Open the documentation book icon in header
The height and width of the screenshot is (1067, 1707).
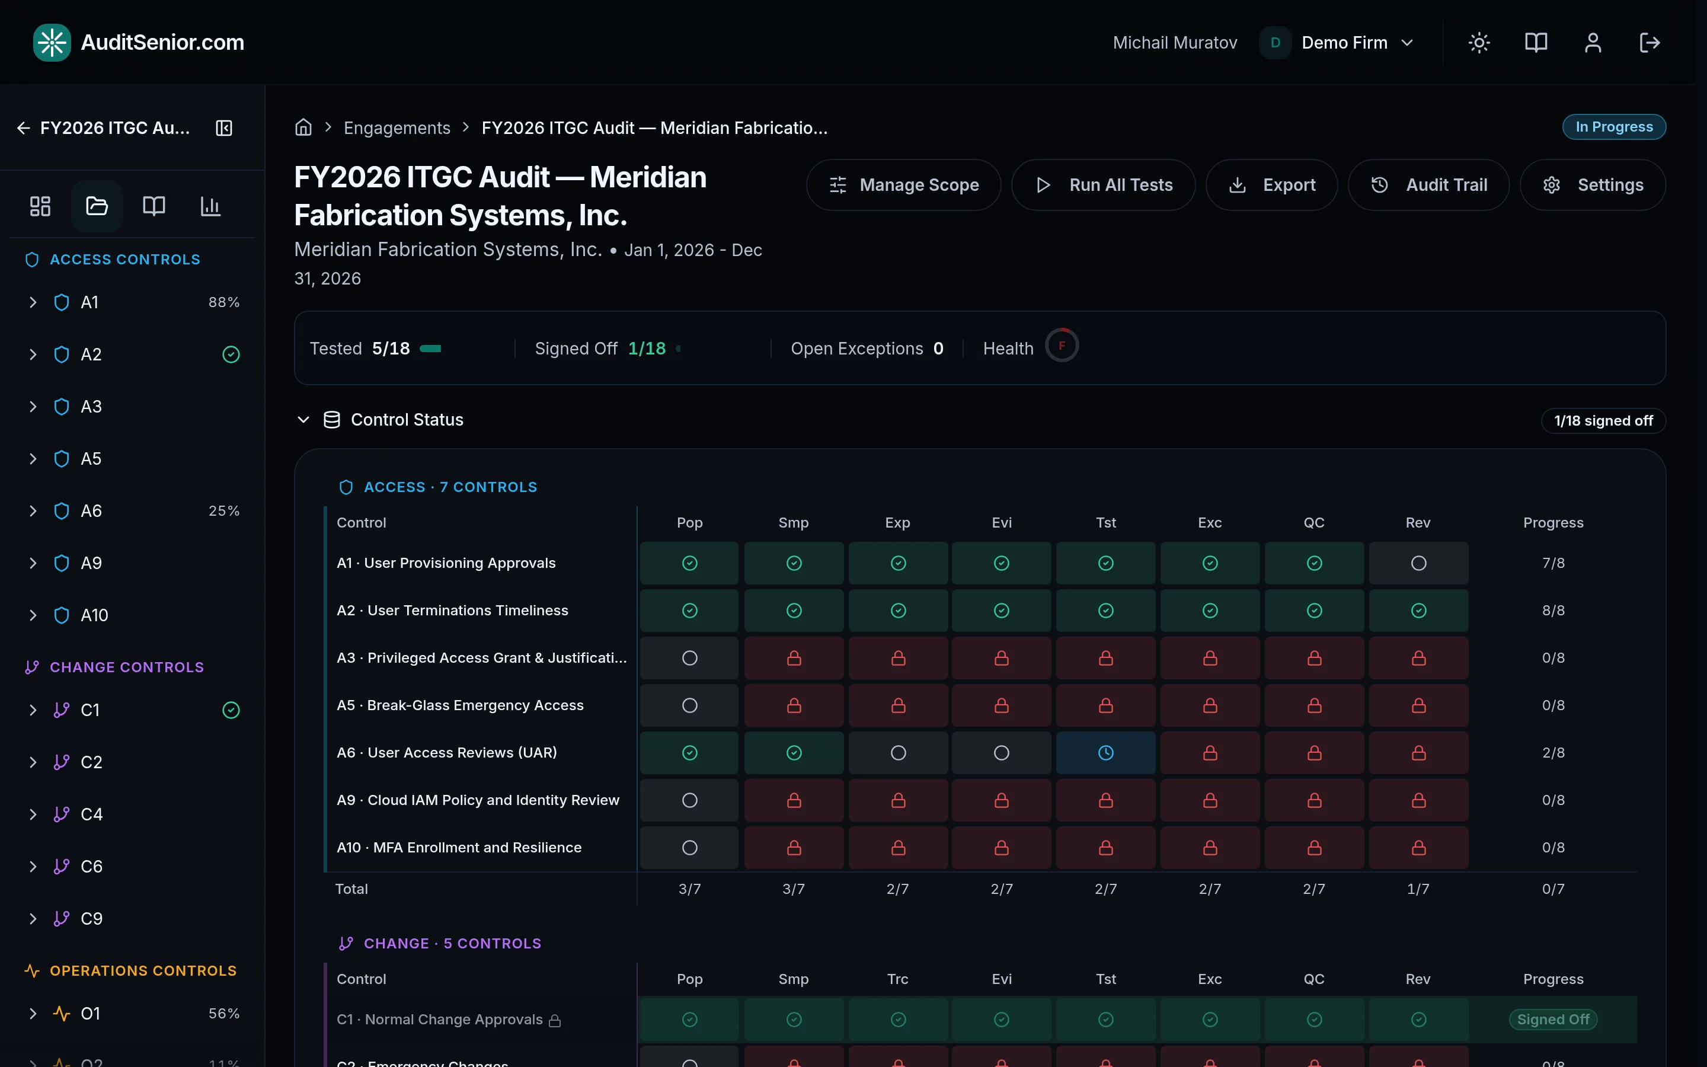(1536, 42)
